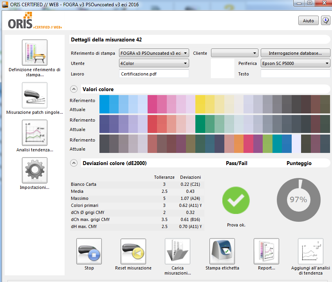Click the 97% score gauge
The width and height of the screenshot is (332, 282).
click(299, 200)
